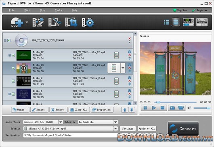
Task: Open the Clip menu
Action: pos(42,10)
